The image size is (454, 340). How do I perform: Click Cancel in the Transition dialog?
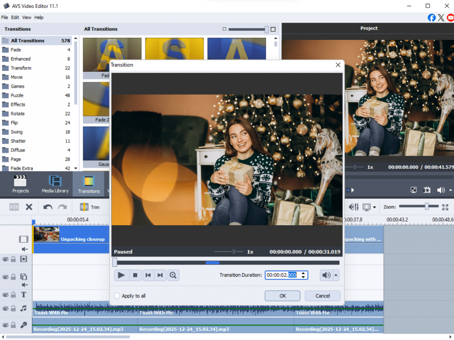click(322, 296)
